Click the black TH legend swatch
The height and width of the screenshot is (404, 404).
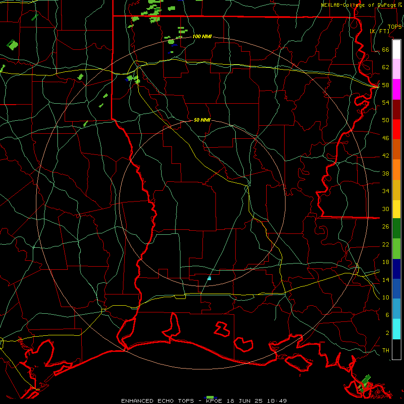coord(396,349)
